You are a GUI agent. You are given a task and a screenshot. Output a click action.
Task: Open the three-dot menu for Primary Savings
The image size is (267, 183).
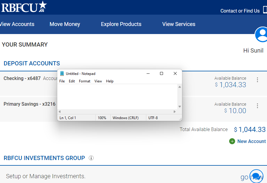pyautogui.click(x=257, y=106)
